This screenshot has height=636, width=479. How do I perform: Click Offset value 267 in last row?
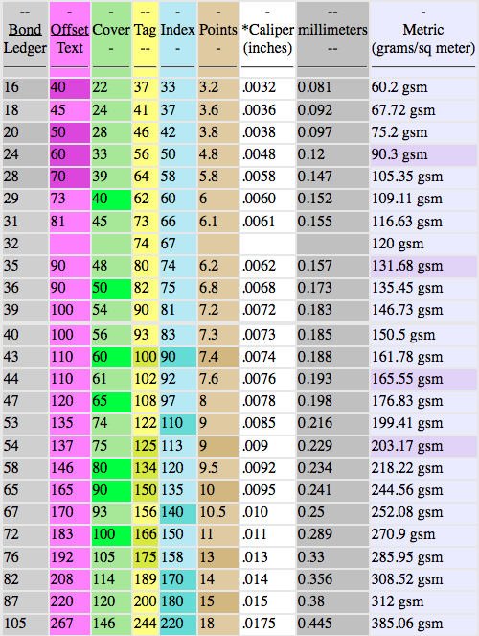[x=61, y=624]
